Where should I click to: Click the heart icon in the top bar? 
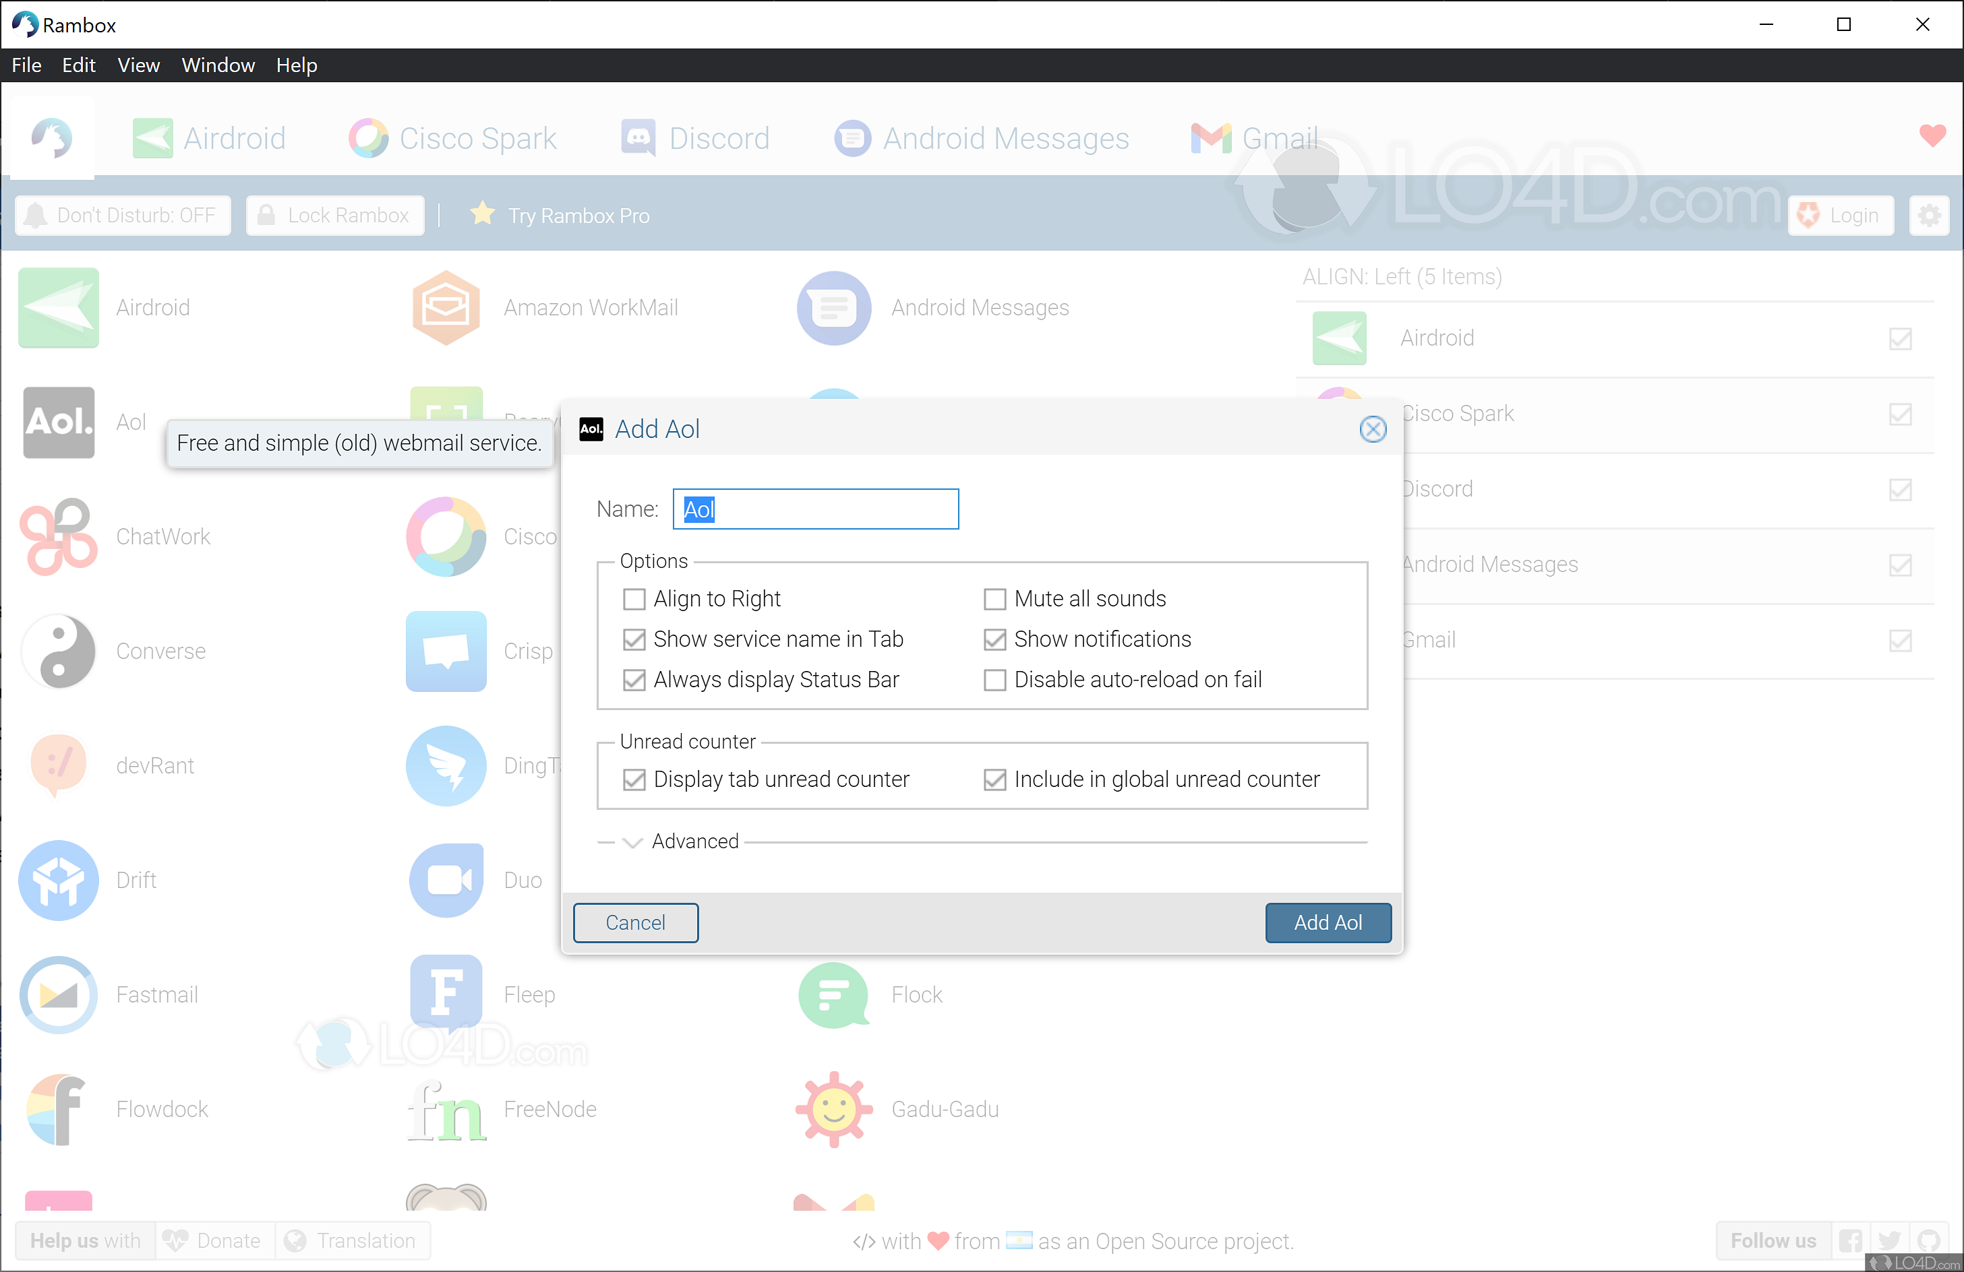(1932, 136)
